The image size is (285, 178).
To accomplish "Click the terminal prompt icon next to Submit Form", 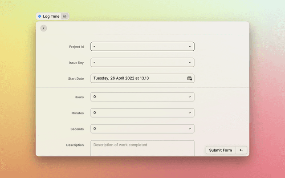I will [x=241, y=150].
